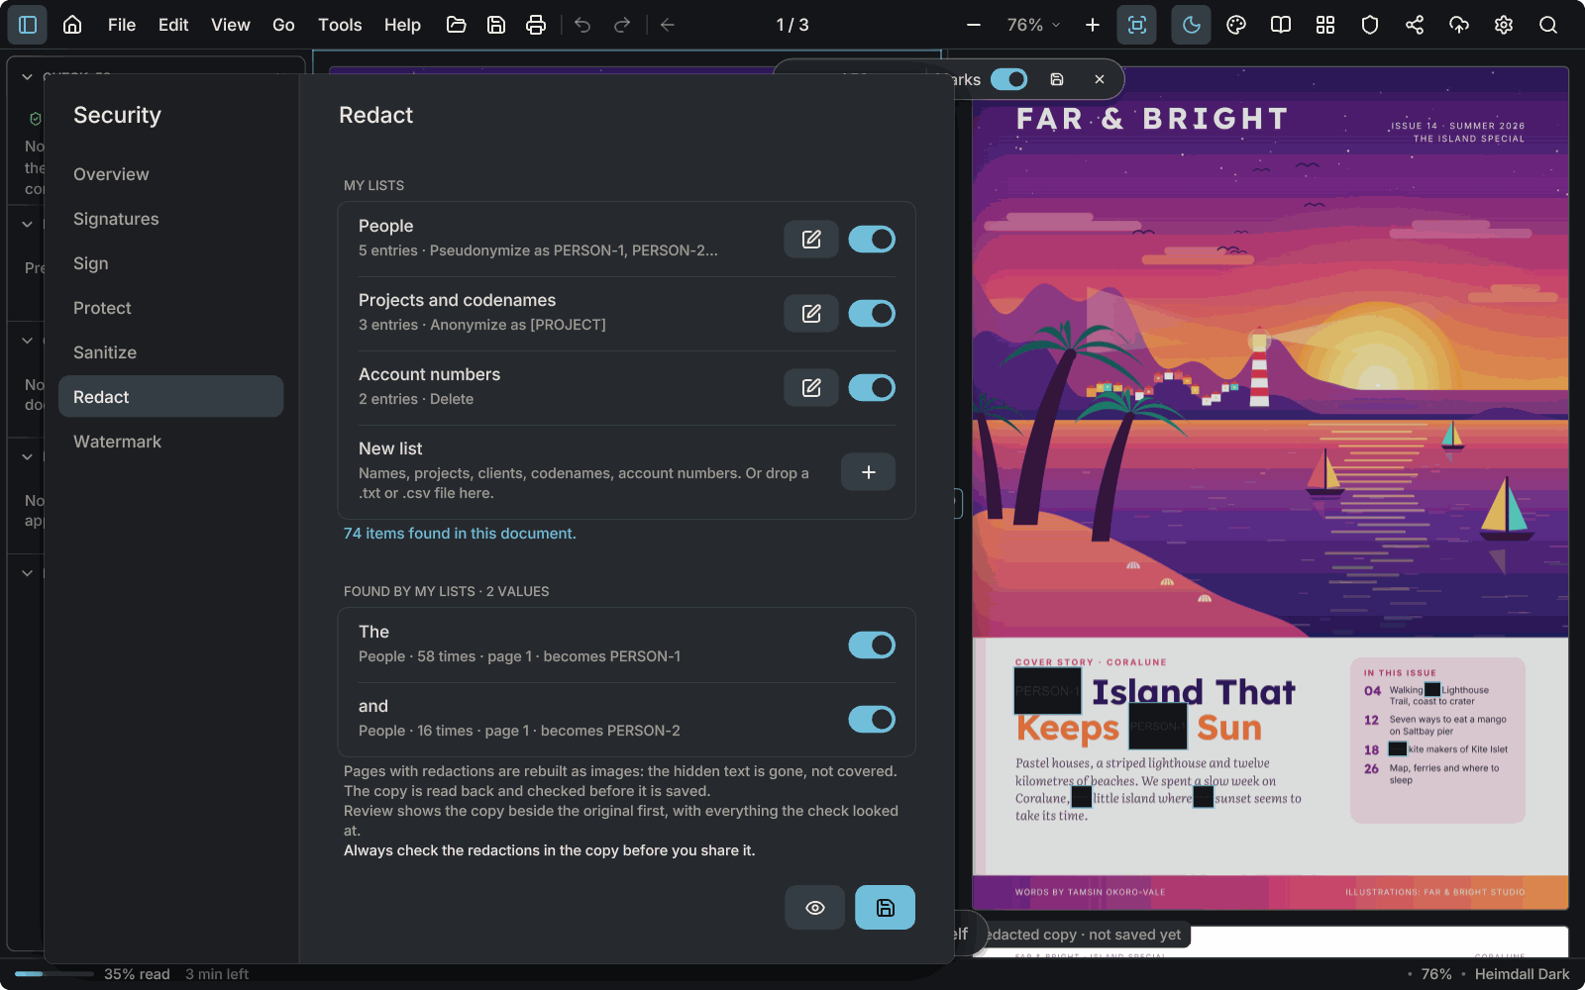Open the cloud upload icon
This screenshot has height=990, width=1585.
(x=1459, y=25)
